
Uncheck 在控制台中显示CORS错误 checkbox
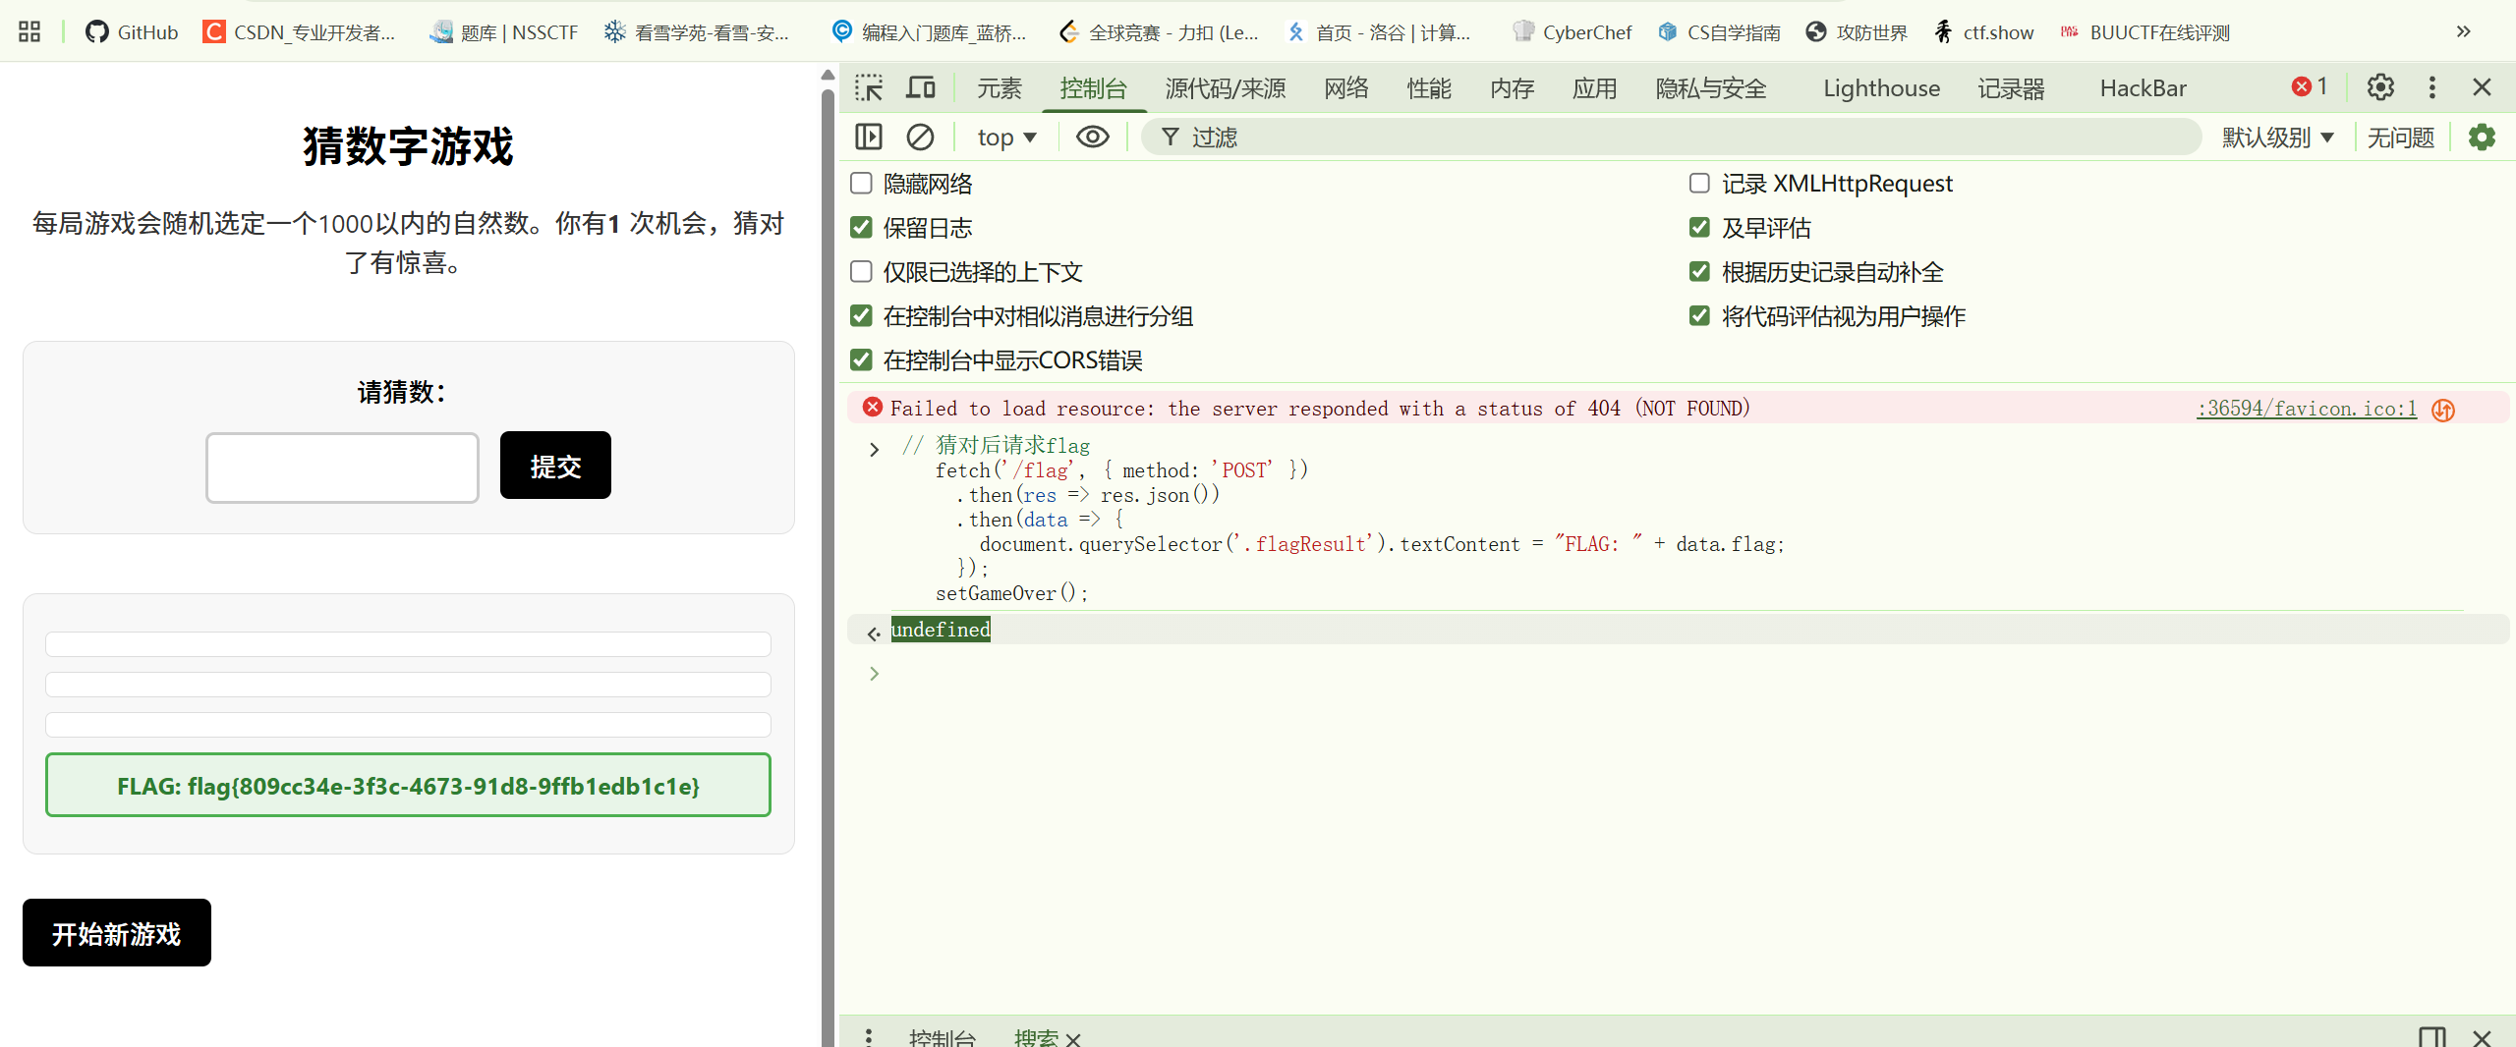[x=861, y=359]
